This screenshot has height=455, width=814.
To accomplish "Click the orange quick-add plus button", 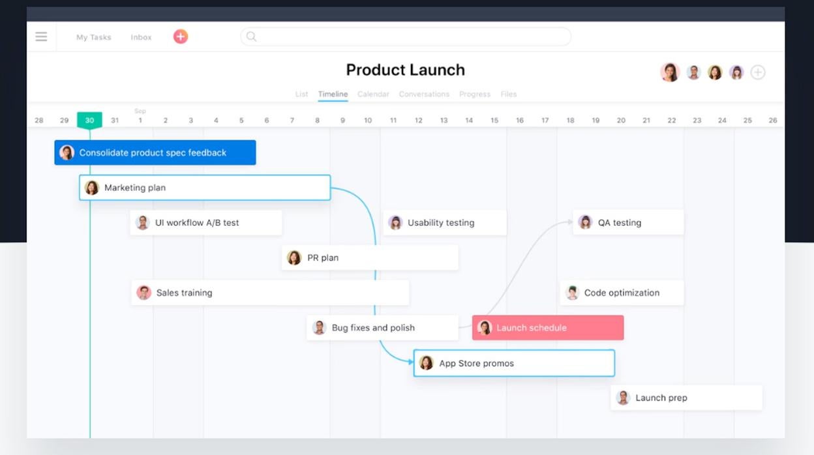I will coord(180,37).
